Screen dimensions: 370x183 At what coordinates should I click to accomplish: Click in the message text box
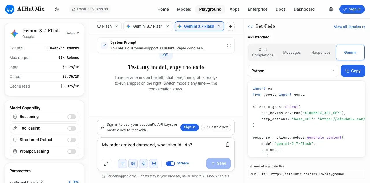162,145
